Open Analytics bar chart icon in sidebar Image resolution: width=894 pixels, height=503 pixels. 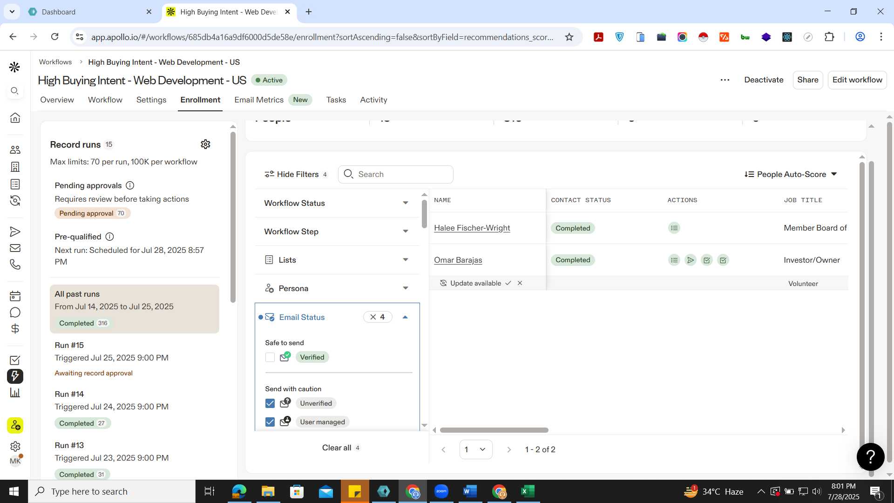point(15,393)
